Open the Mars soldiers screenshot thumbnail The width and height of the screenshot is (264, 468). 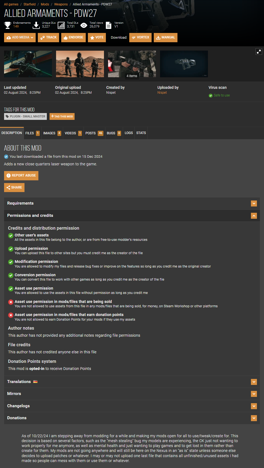pyautogui.click(x=80, y=64)
